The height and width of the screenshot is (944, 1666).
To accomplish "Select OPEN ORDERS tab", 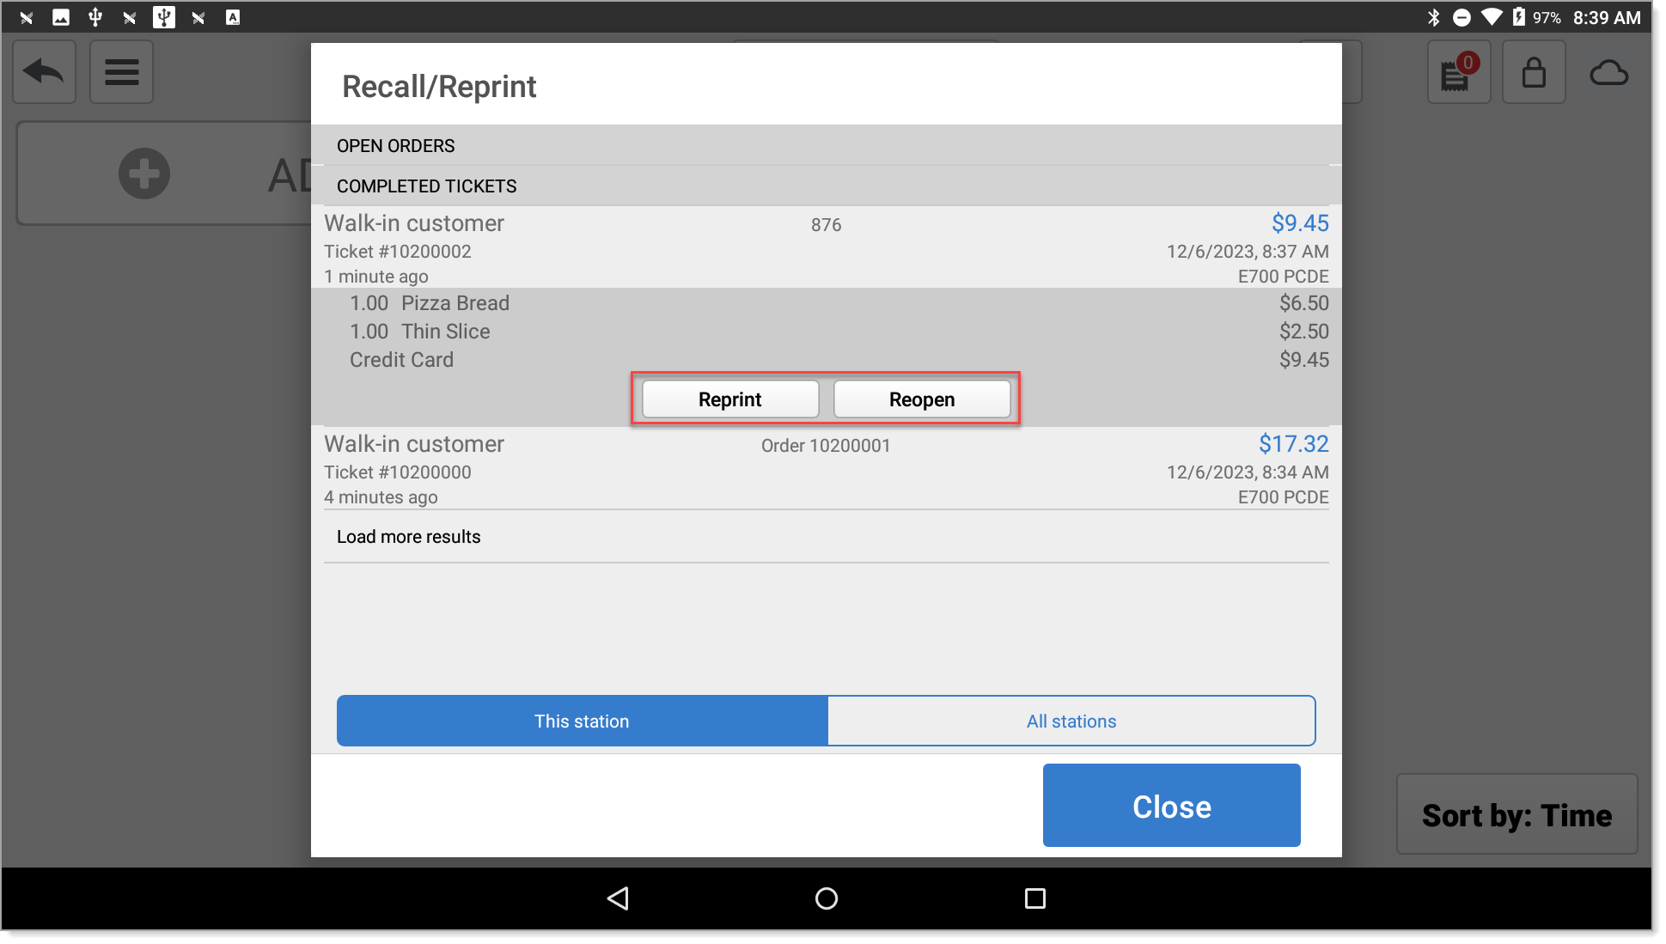I will [x=396, y=145].
